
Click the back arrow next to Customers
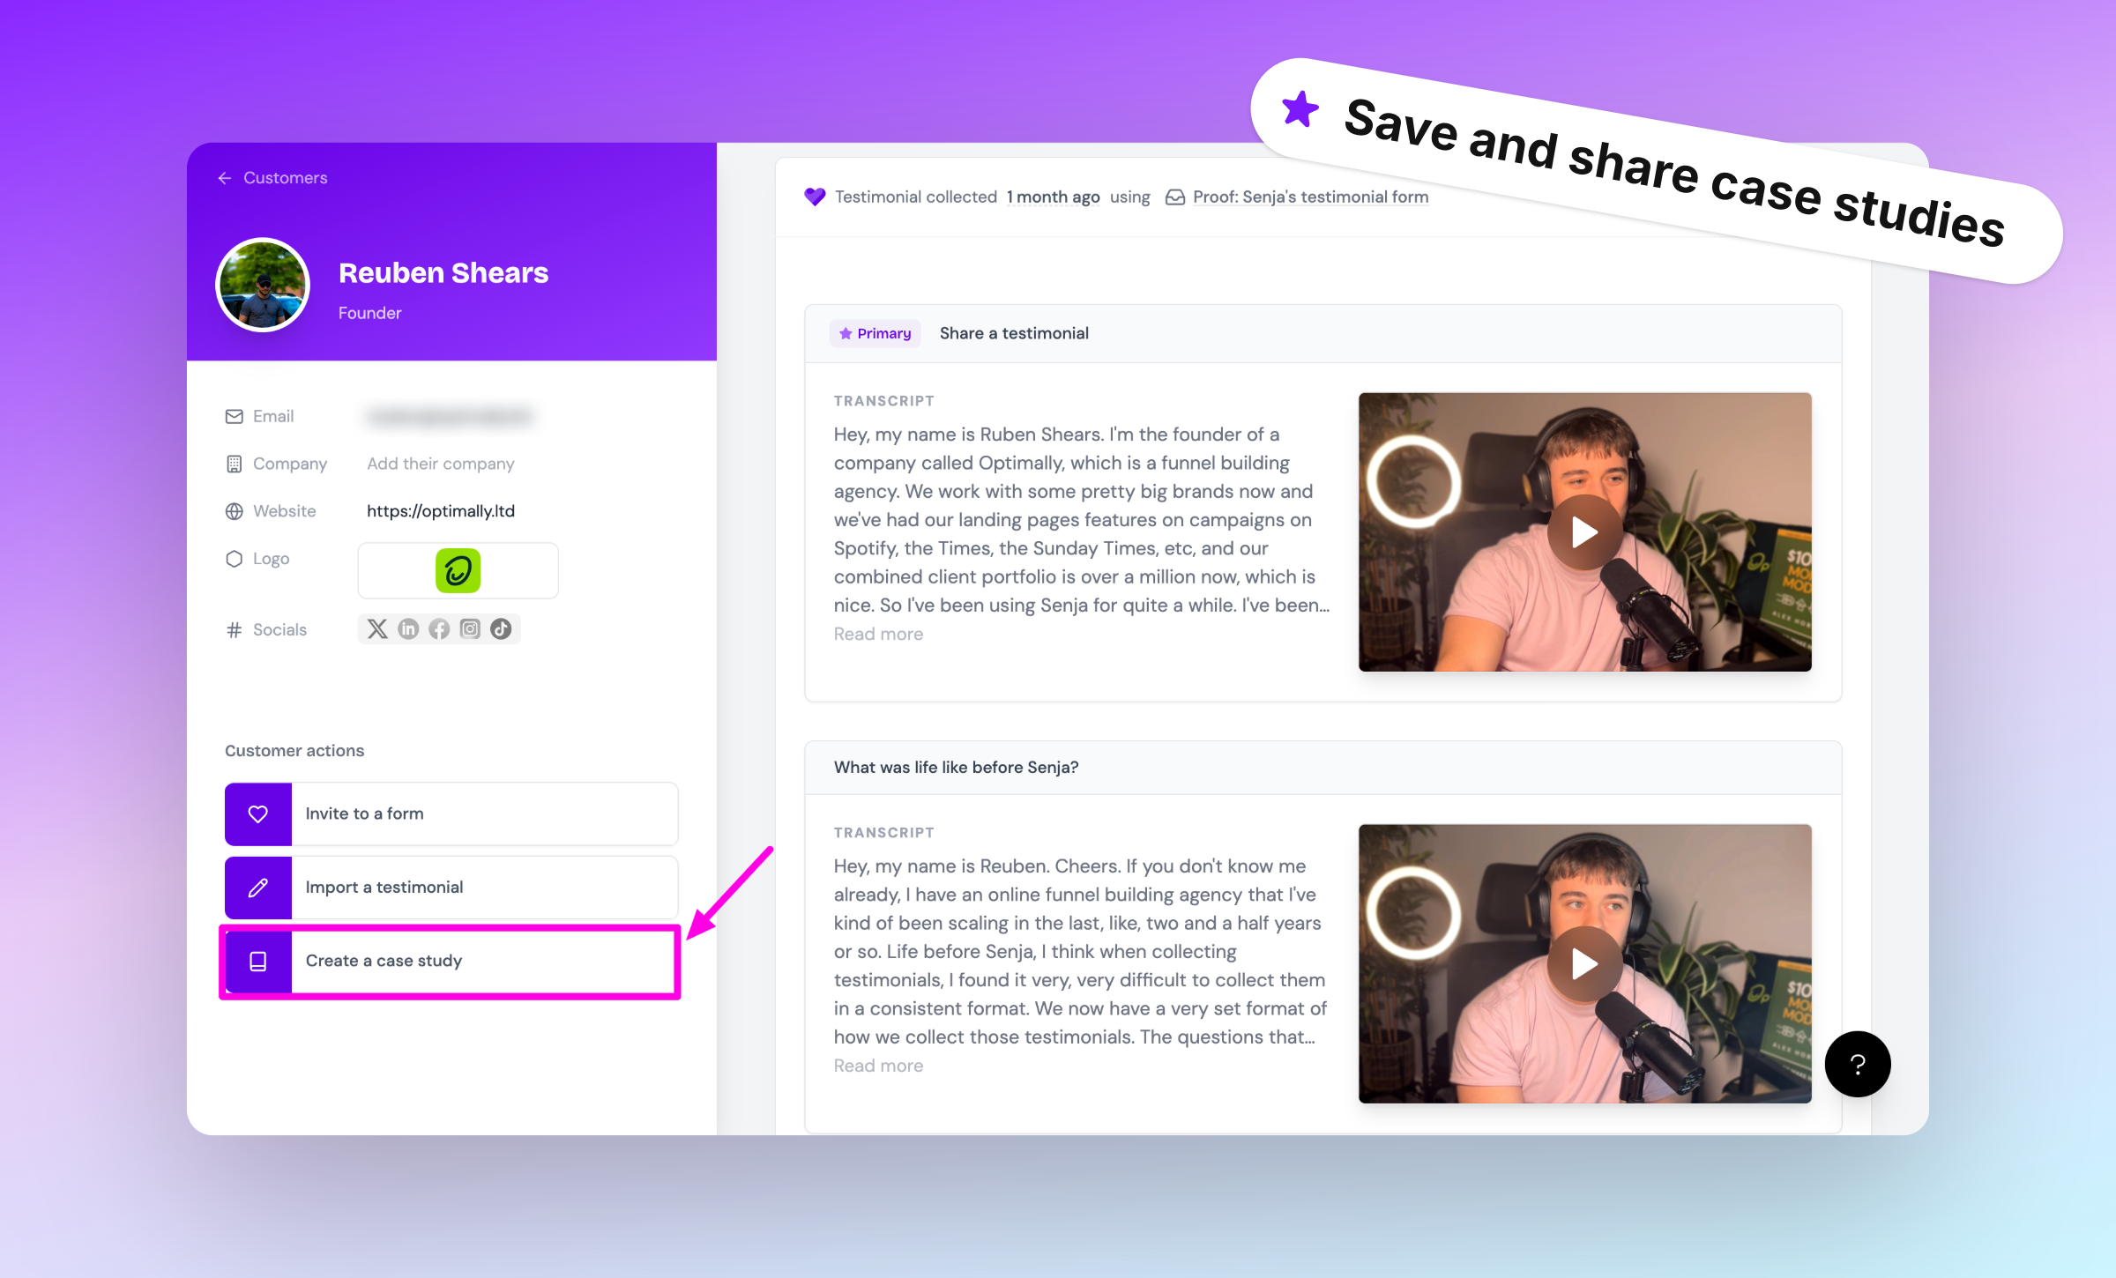coord(225,178)
